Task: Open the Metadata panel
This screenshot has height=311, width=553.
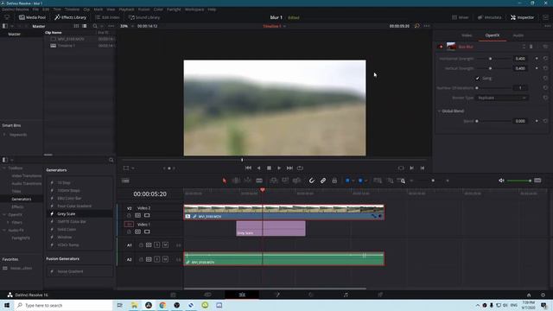Action: [x=490, y=17]
